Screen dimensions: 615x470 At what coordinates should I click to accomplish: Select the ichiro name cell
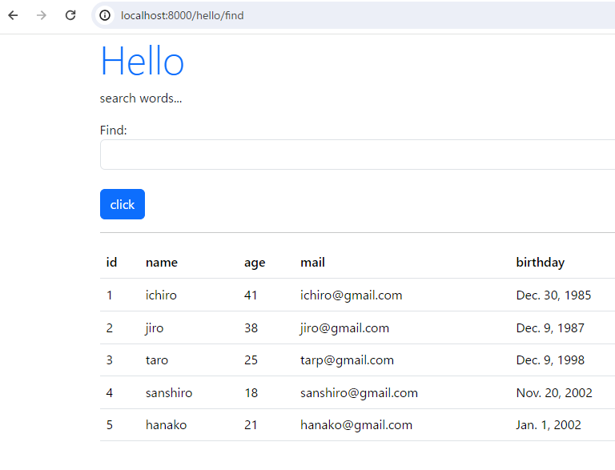pyautogui.click(x=161, y=295)
